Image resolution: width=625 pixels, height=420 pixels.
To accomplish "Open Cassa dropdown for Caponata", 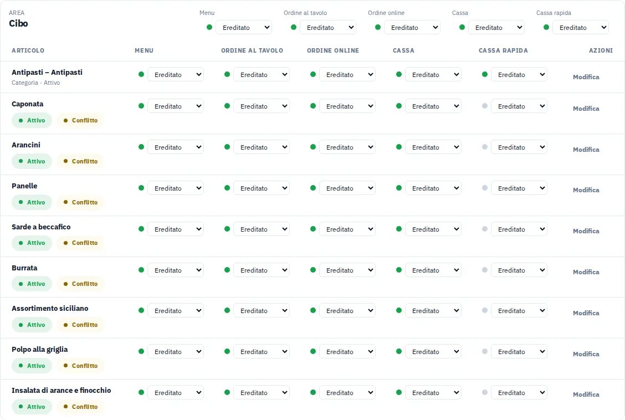I will (433, 106).
